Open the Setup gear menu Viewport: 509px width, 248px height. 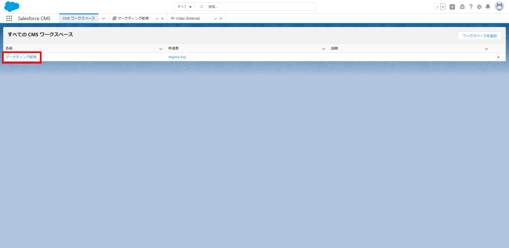[479, 7]
